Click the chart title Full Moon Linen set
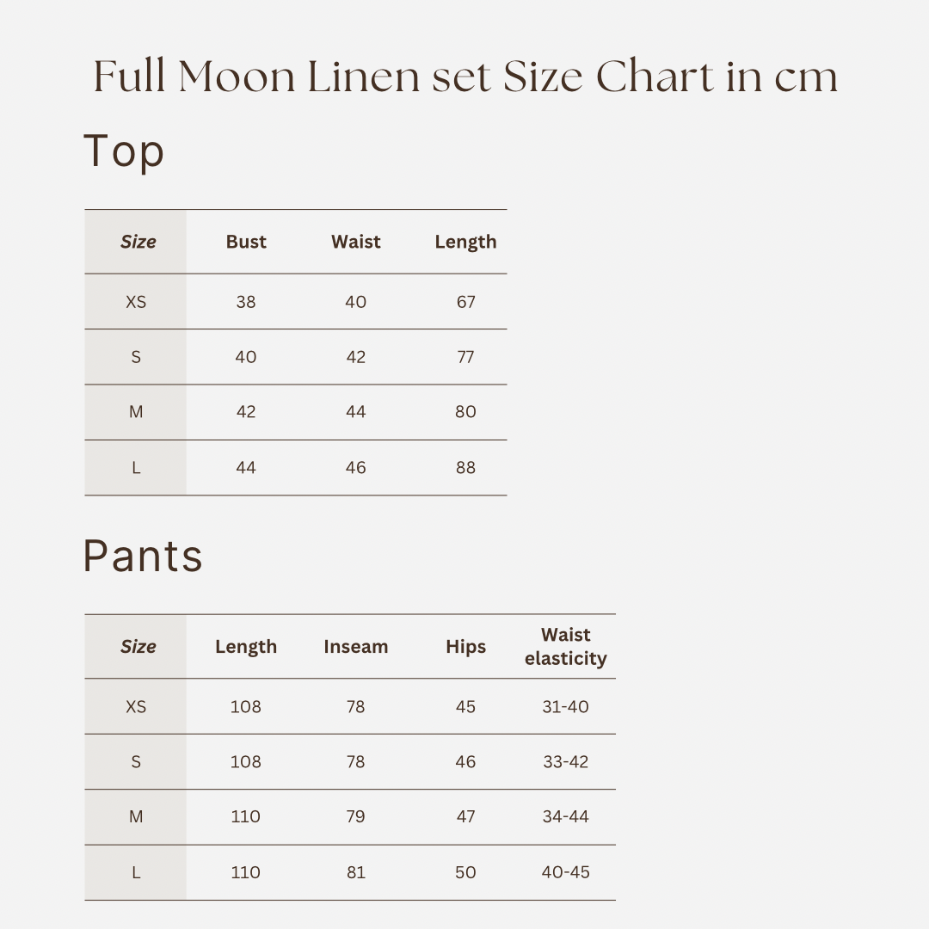This screenshot has width=929, height=929. [x=464, y=77]
